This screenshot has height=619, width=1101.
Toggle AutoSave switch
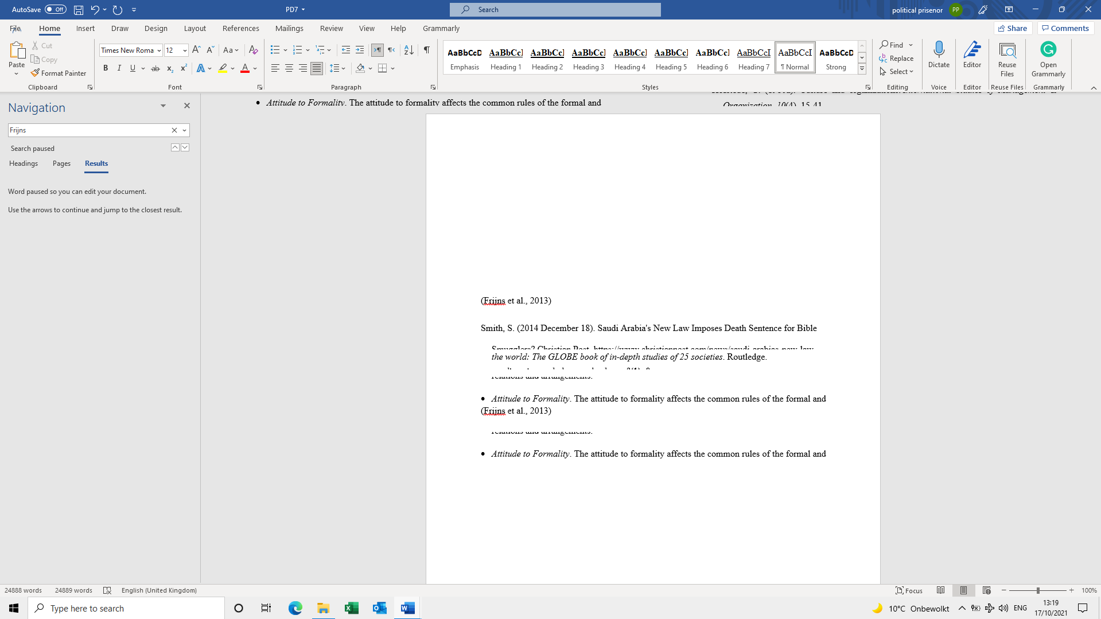(56, 10)
